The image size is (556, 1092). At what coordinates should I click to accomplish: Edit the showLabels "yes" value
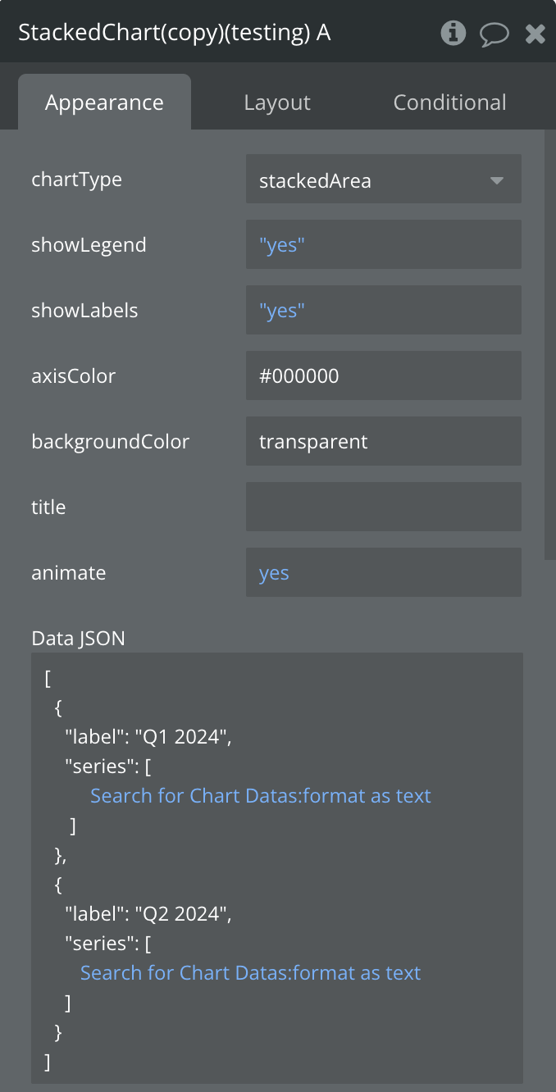(383, 310)
